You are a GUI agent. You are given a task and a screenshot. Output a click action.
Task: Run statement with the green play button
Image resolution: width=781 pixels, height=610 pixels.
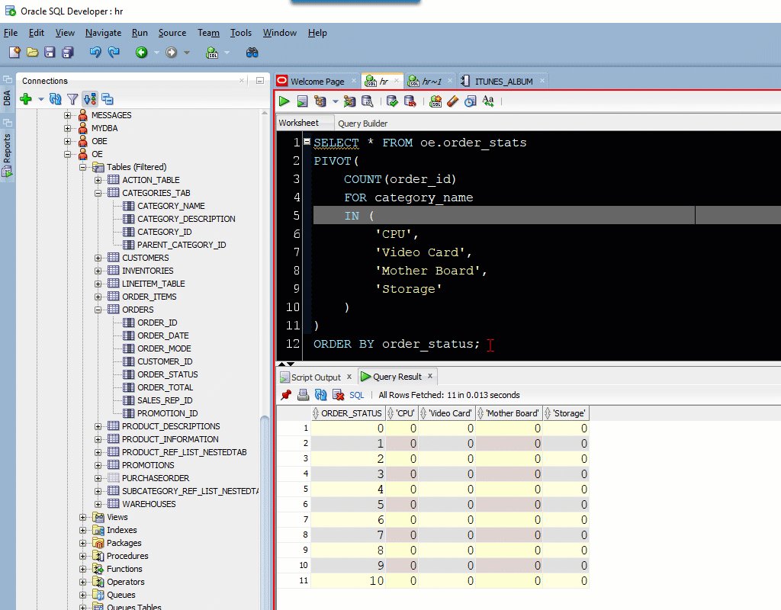284,101
